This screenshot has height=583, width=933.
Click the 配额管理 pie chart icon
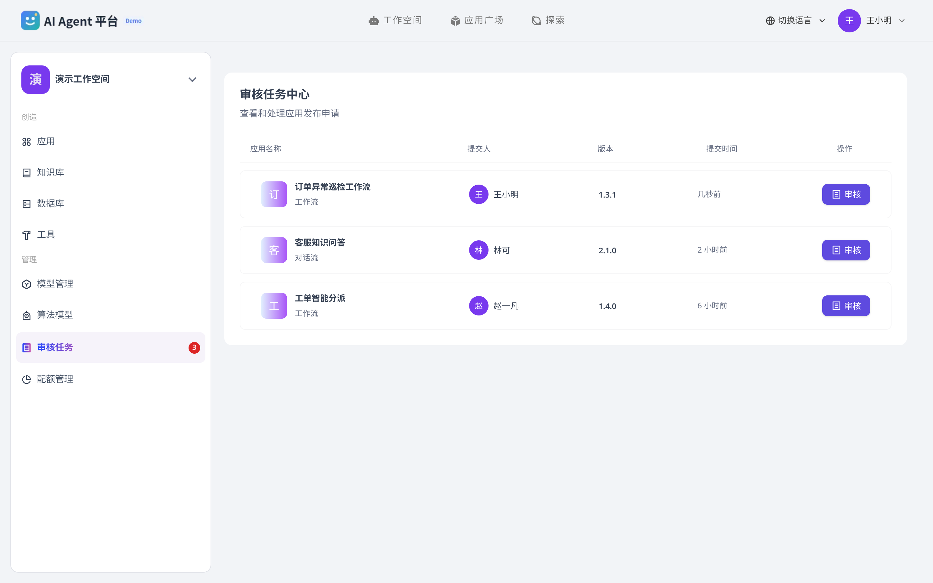coord(27,379)
